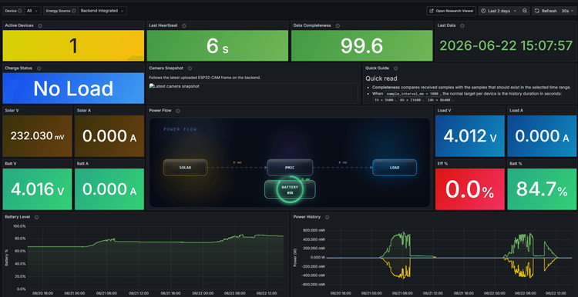578x297 pixels.
Task: Click the latest camera snapshot image
Action: (x=253, y=92)
